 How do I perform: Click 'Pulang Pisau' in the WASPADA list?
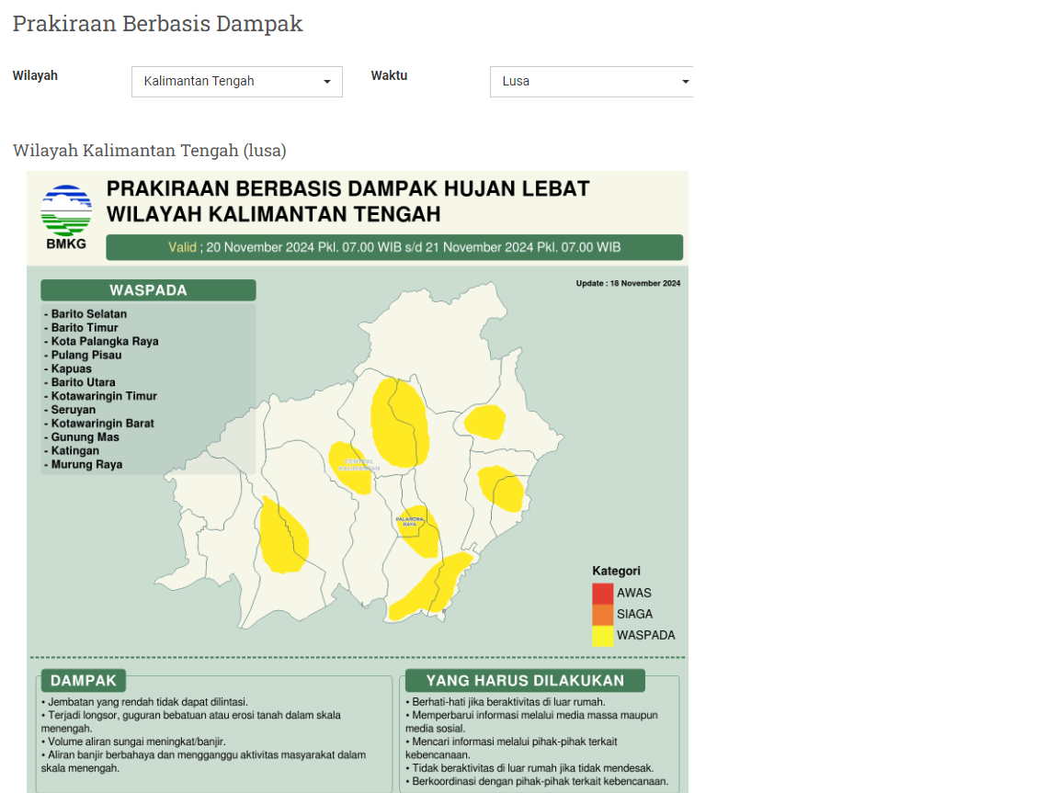point(86,355)
